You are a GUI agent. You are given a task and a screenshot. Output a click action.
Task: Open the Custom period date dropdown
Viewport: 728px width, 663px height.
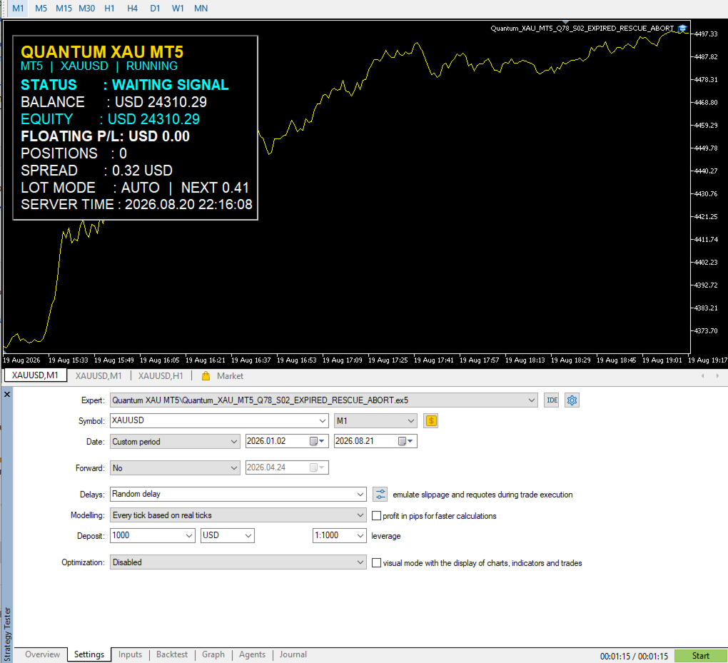pos(234,442)
